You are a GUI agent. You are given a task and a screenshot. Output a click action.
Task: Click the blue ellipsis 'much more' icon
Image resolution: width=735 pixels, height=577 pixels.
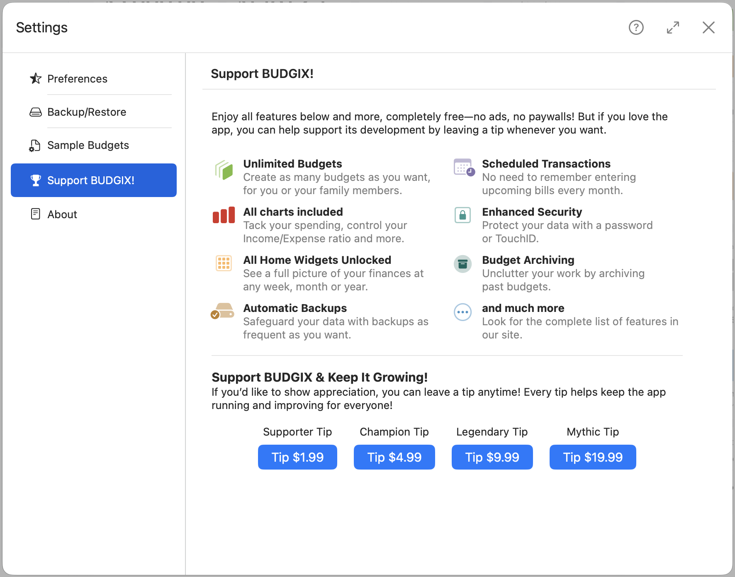[462, 312]
